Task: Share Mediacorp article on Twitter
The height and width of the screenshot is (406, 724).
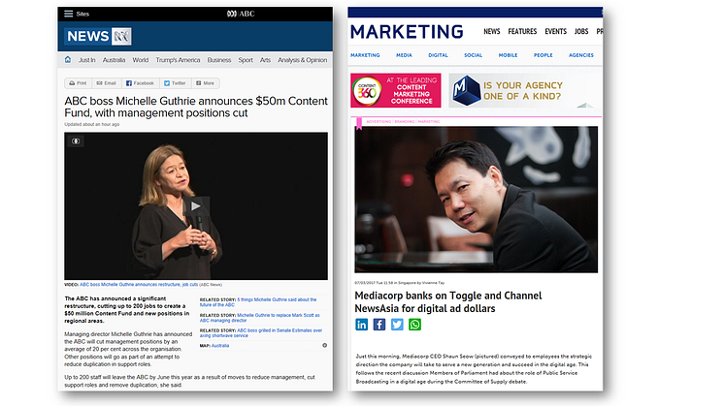Action: pyautogui.click(x=397, y=325)
